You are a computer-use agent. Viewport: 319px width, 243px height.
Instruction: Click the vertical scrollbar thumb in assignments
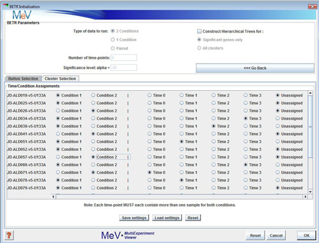click(x=310, y=127)
